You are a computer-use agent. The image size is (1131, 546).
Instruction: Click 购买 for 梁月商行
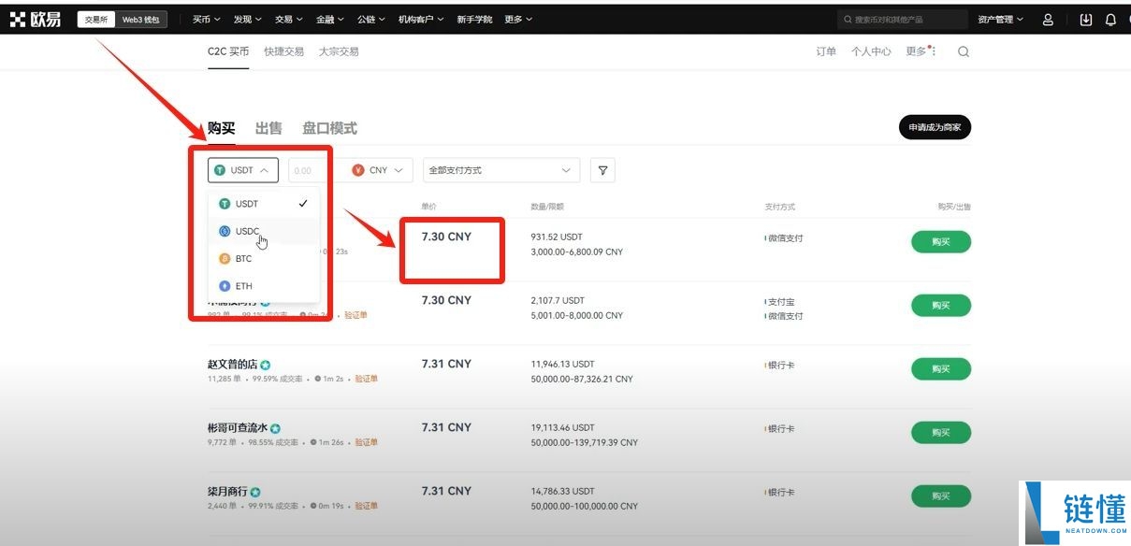click(941, 496)
